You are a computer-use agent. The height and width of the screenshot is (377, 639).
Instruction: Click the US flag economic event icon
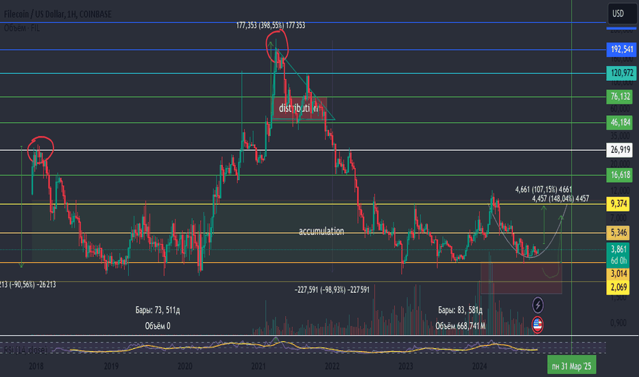pyautogui.click(x=538, y=325)
